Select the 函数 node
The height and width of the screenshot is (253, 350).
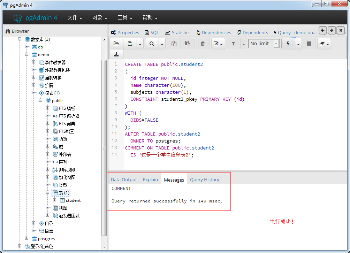click(60, 139)
